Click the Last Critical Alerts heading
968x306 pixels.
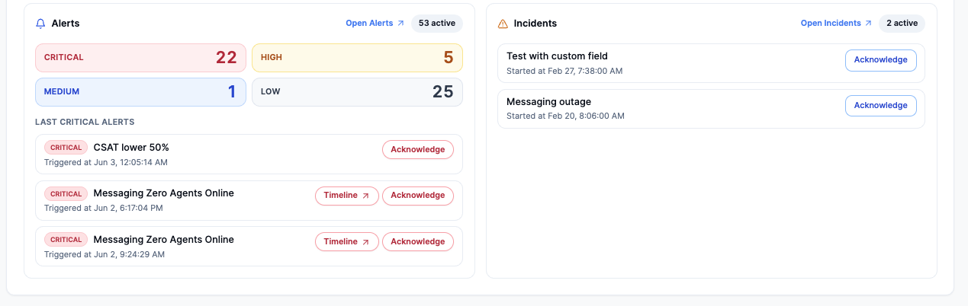[85, 122]
